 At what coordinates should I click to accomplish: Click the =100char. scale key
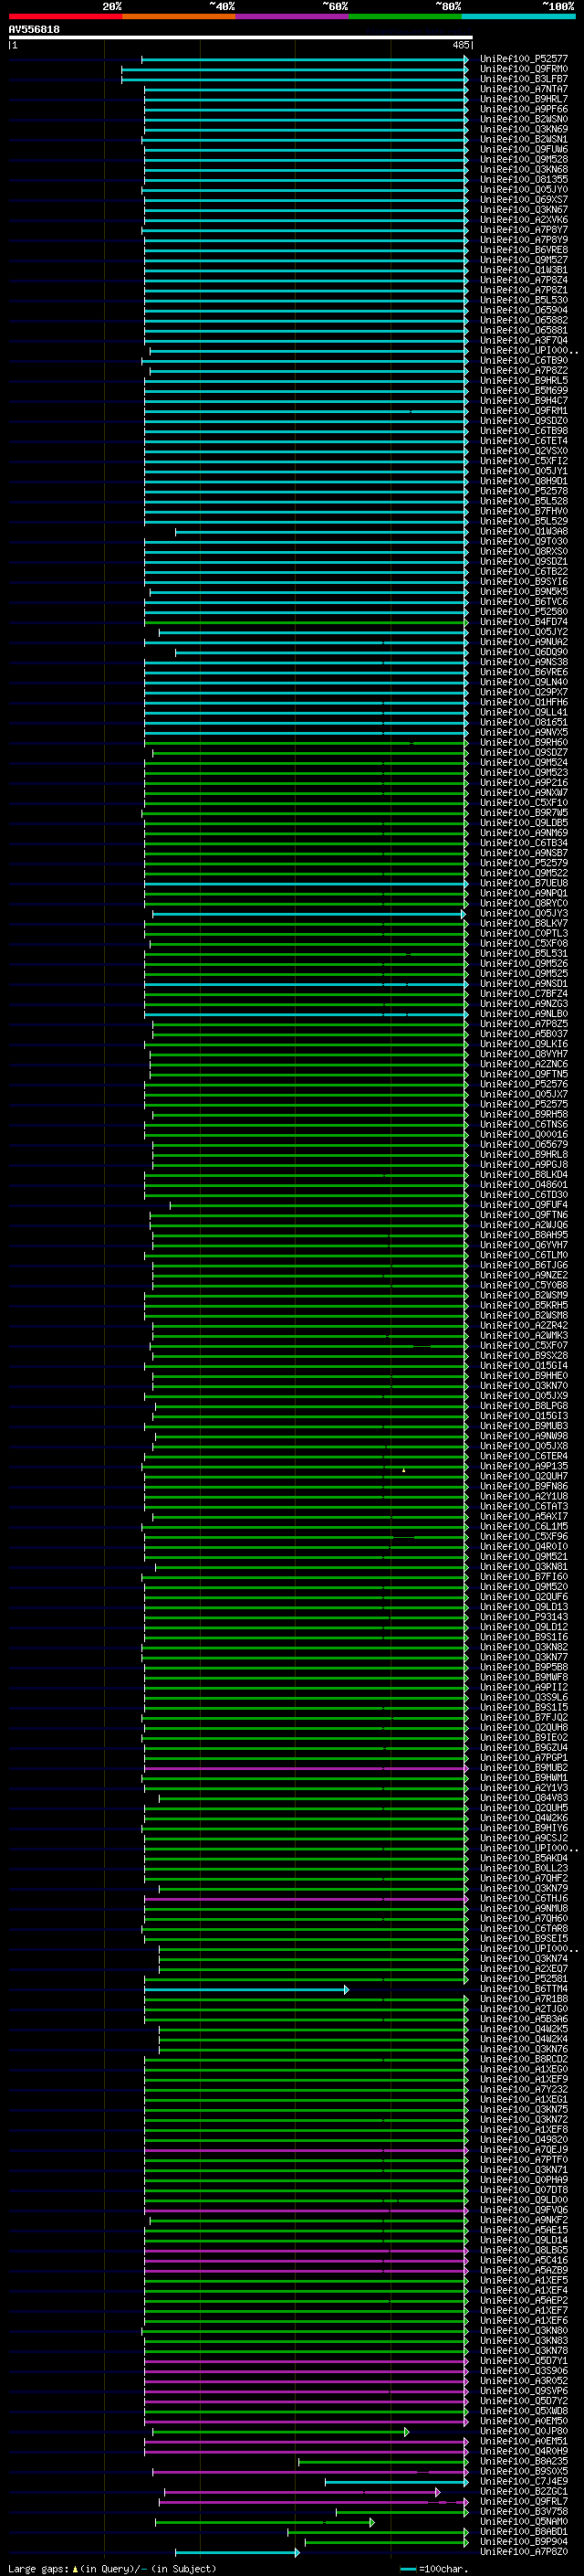(x=433, y=2568)
